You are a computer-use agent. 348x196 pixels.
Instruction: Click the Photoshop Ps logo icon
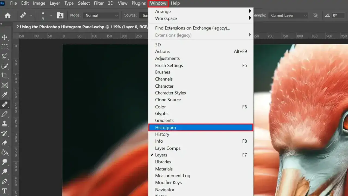[x=2, y=3]
